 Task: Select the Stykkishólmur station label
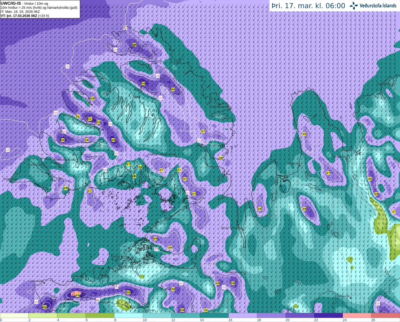(x=119, y=256)
